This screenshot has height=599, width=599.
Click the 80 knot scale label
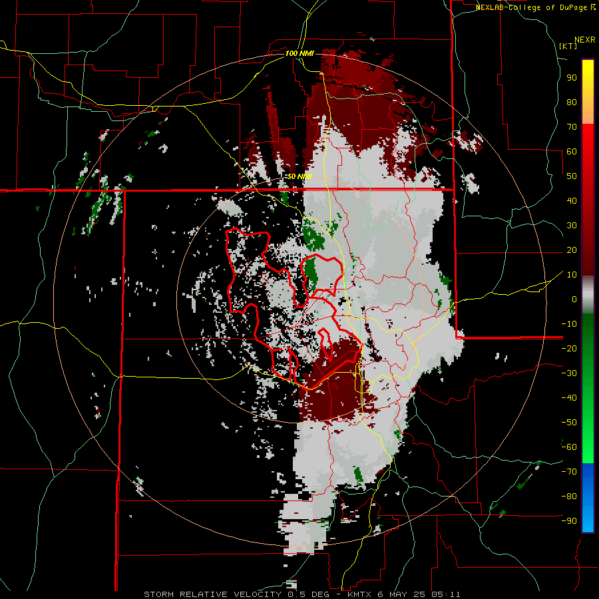[x=572, y=102]
